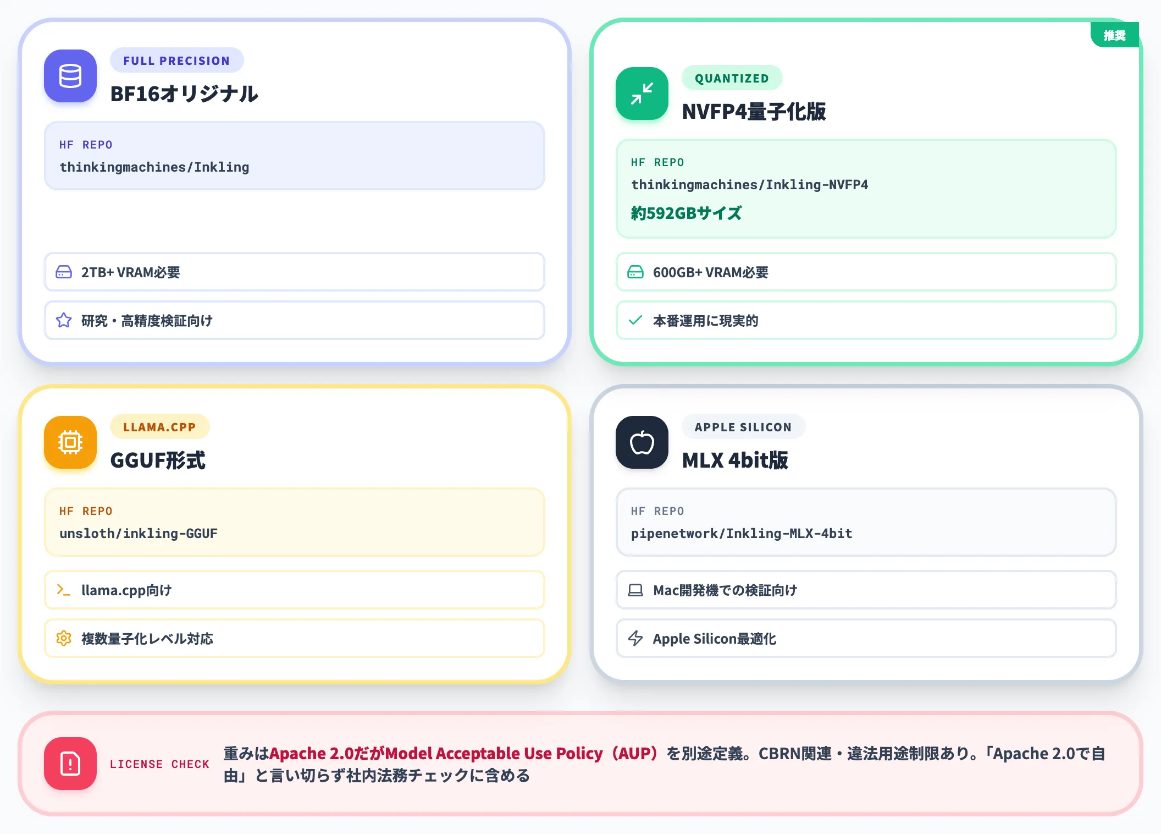Image resolution: width=1161 pixels, height=834 pixels.
Task: Click the purple database icon for BF16
Action: tap(70, 76)
